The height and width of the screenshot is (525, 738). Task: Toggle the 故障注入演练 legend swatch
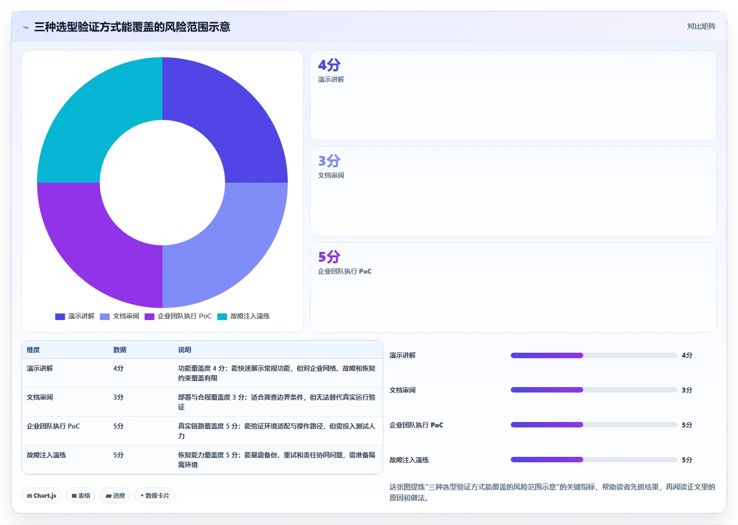point(222,316)
